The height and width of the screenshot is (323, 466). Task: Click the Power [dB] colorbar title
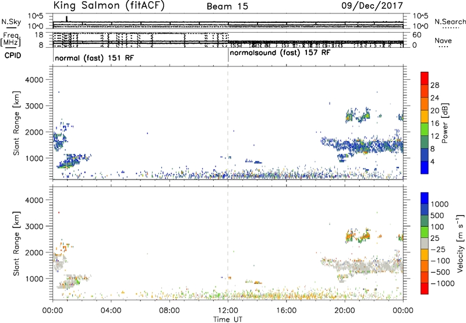pos(444,123)
